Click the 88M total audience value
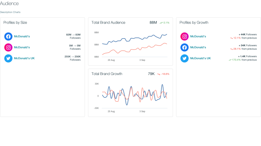 pos(153,23)
